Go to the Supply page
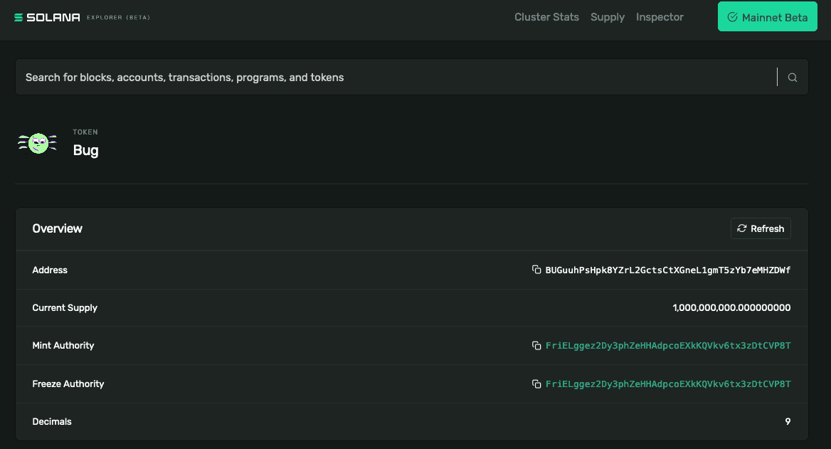 607,17
